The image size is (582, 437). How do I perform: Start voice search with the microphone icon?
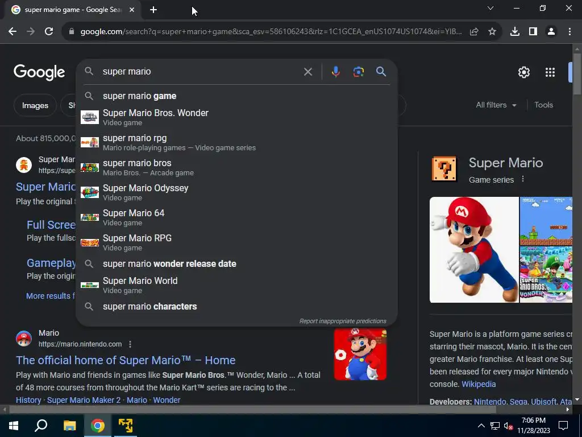point(335,72)
